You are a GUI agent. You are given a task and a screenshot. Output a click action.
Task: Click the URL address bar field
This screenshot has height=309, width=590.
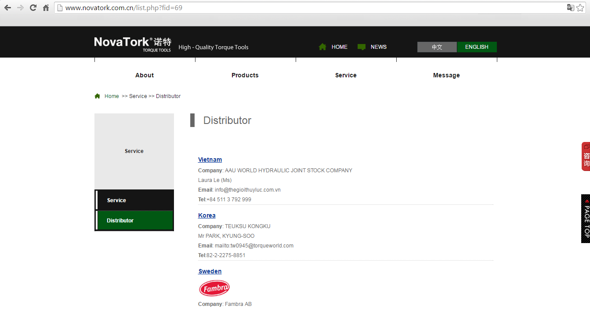coord(308,7)
